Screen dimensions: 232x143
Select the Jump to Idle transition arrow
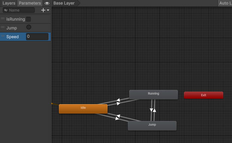(118, 116)
